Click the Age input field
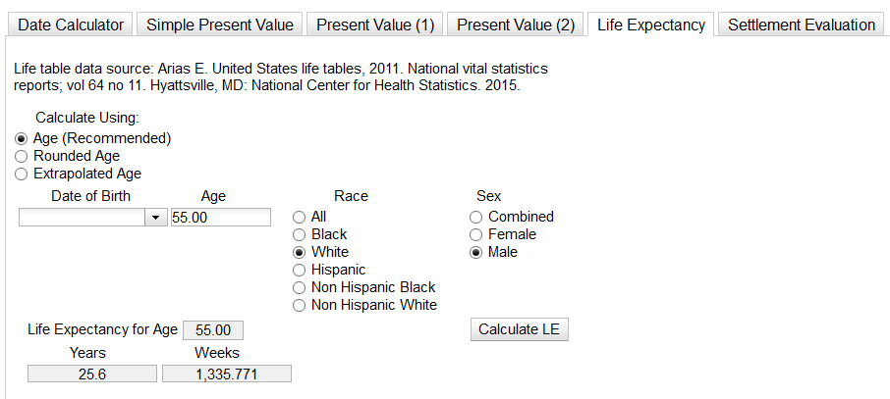This screenshot has width=890, height=399. (220, 218)
